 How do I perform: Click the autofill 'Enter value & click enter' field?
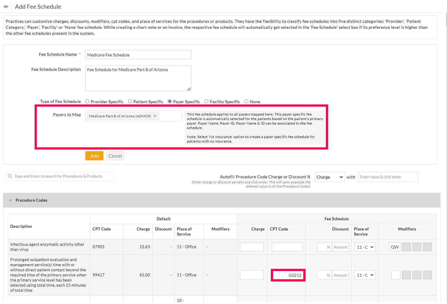(x=388, y=177)
